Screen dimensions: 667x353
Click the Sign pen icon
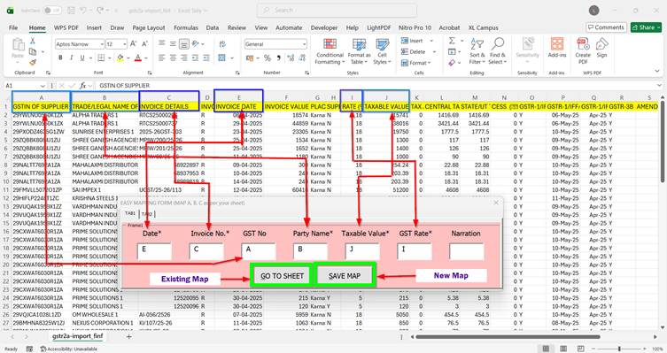[602, 47]
